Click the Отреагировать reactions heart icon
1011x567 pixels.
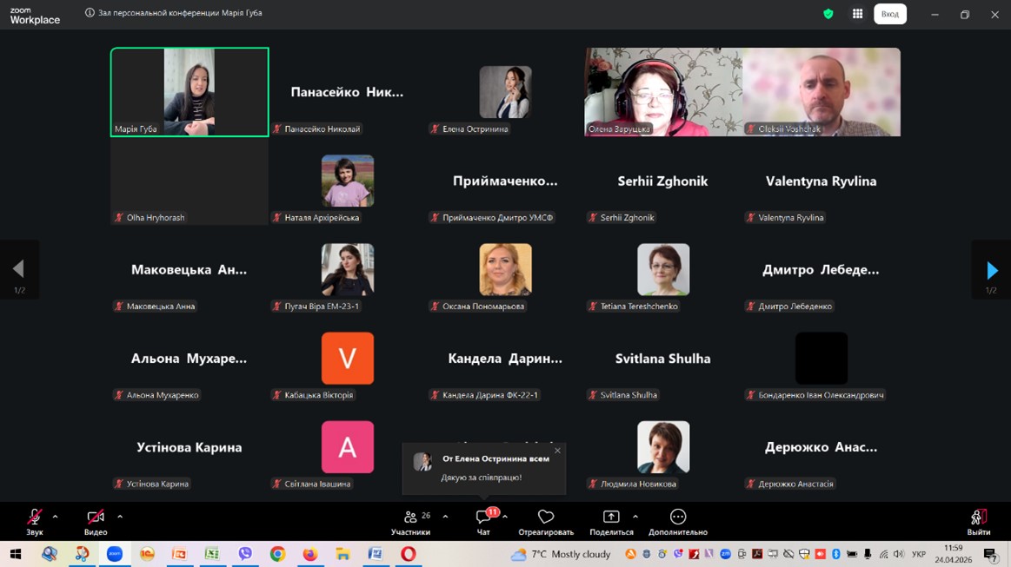pyautogui.click(x=546, y=518)
